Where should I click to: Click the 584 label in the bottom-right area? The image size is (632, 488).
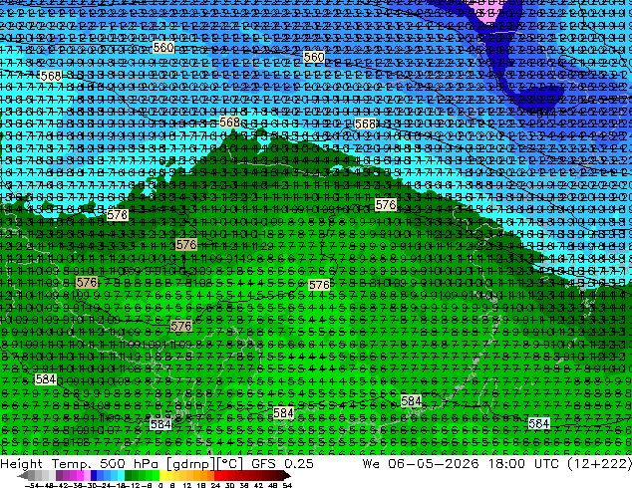pos(539,423)
